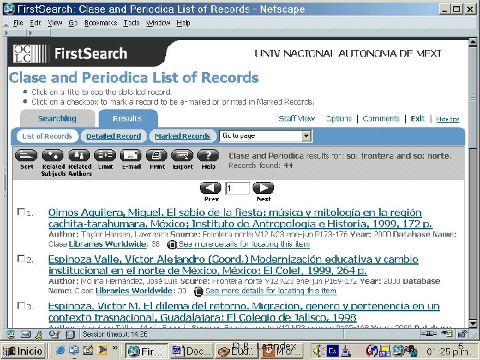This screenshot has width=480, height=360.
Task: Click the Limit results icon
Action: (105, 155)
